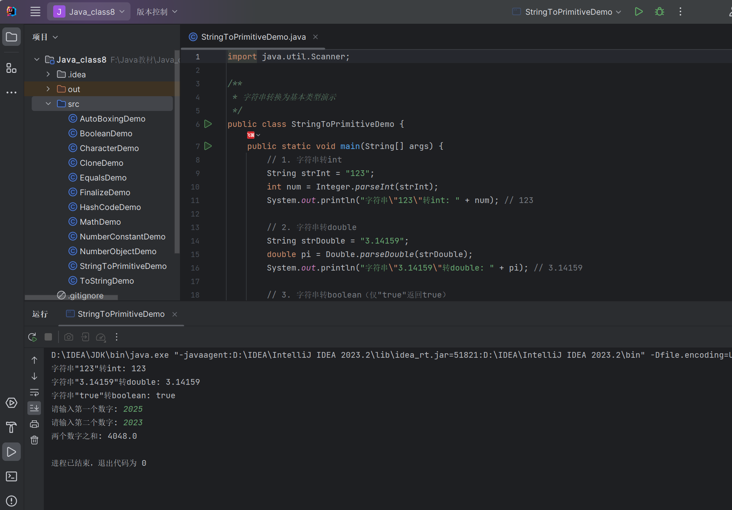Viewport: 732px width, 510px height.
Task: Open EqualsDemo class file
Action: click(x=103, y=178)
